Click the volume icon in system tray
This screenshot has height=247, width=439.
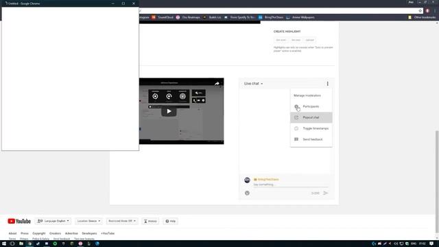coord(396,244)
